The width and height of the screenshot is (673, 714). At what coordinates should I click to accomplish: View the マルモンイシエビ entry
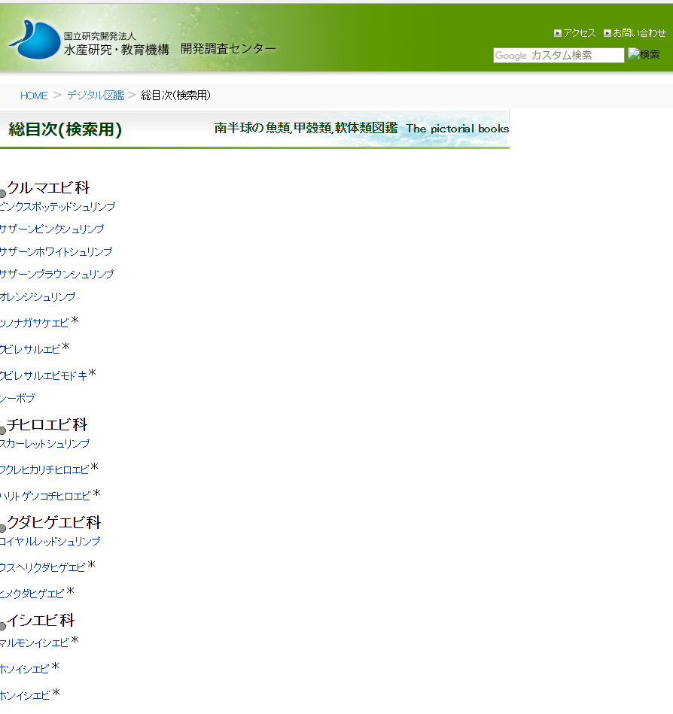click(35, 643)
